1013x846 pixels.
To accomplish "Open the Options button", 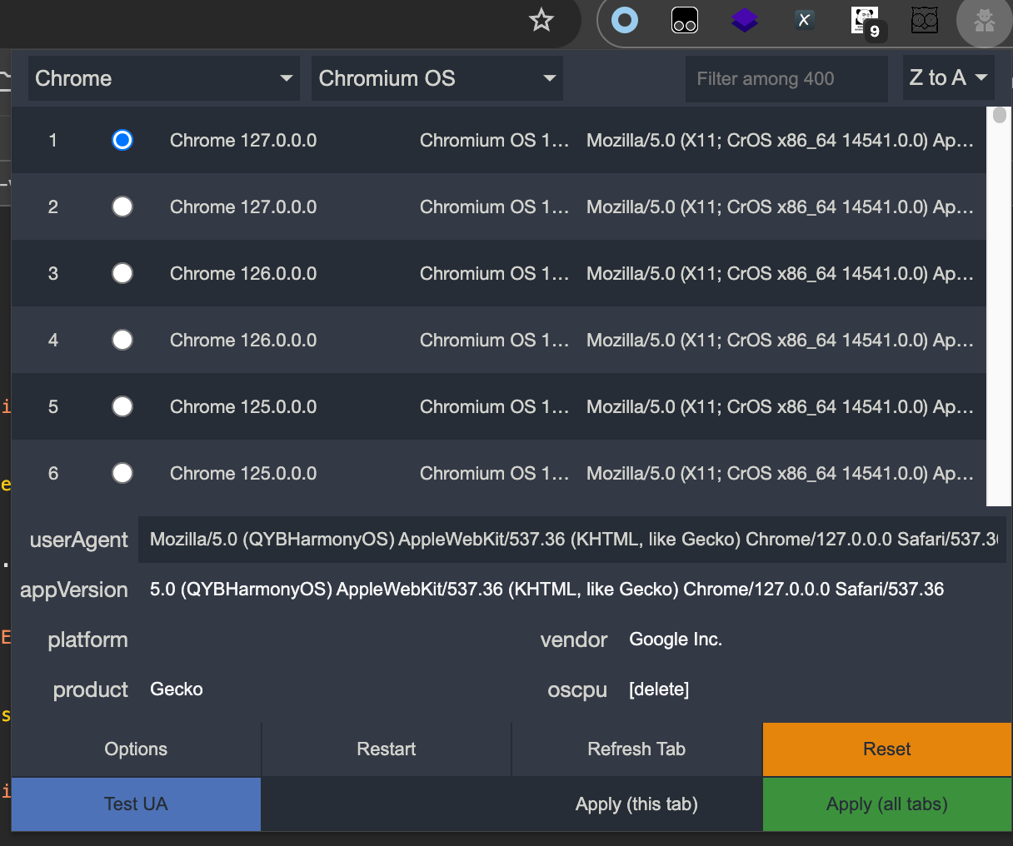I will point(136,749).
